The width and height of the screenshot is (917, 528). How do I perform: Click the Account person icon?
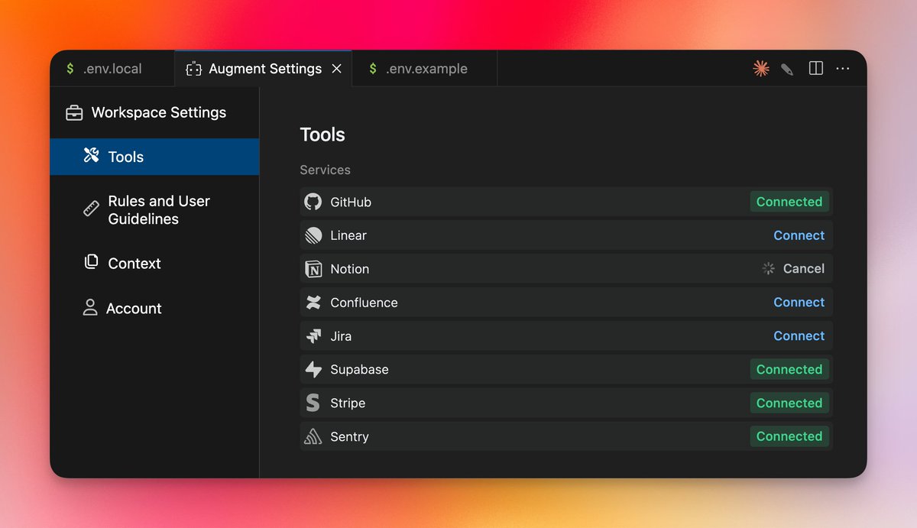click(90, 308)
